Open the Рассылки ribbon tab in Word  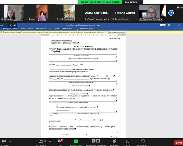pos(30,29)
